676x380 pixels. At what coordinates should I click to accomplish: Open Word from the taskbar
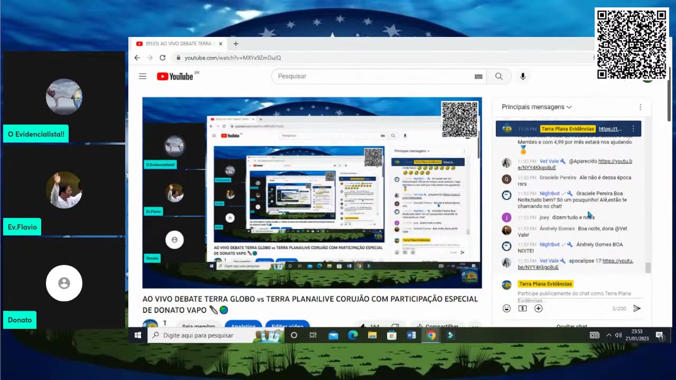click(x=411, y=335)
